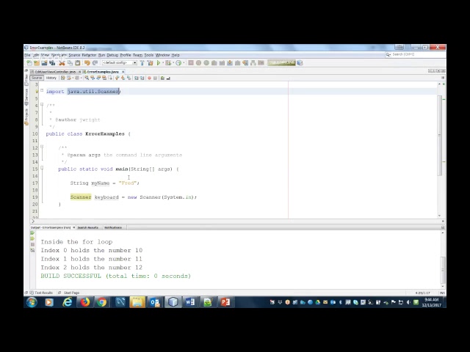Viewport: 470px width, 352px height.
Task: Run the project with the green play icon
Action: (159, 63)
